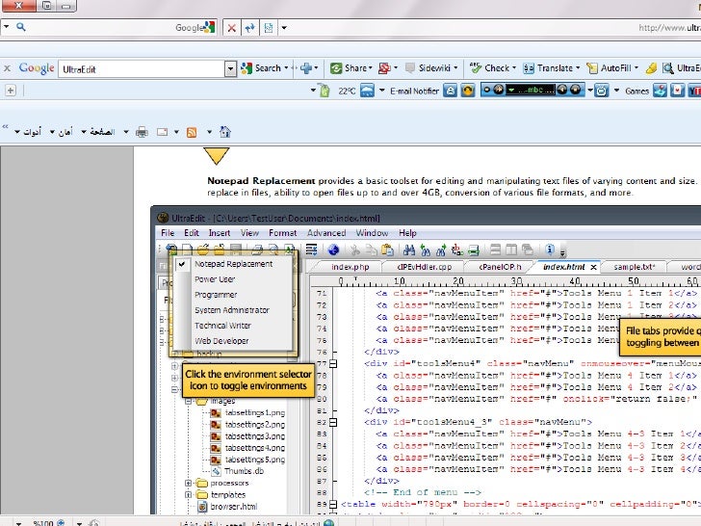Click the 22°C weather cloud icon

[367, 91]
